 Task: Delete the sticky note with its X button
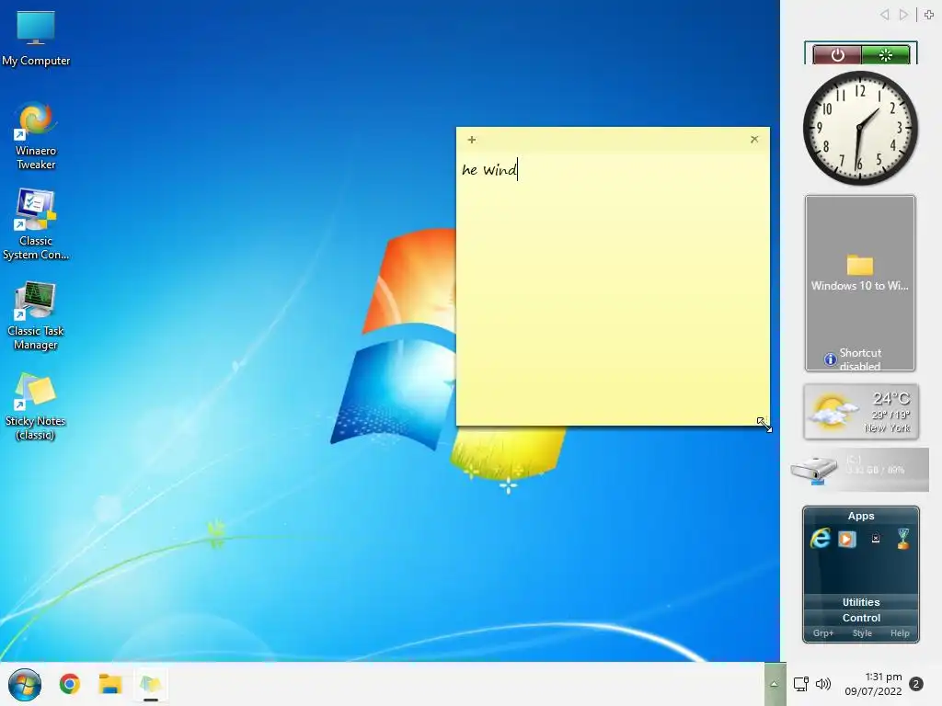[754, 140]
